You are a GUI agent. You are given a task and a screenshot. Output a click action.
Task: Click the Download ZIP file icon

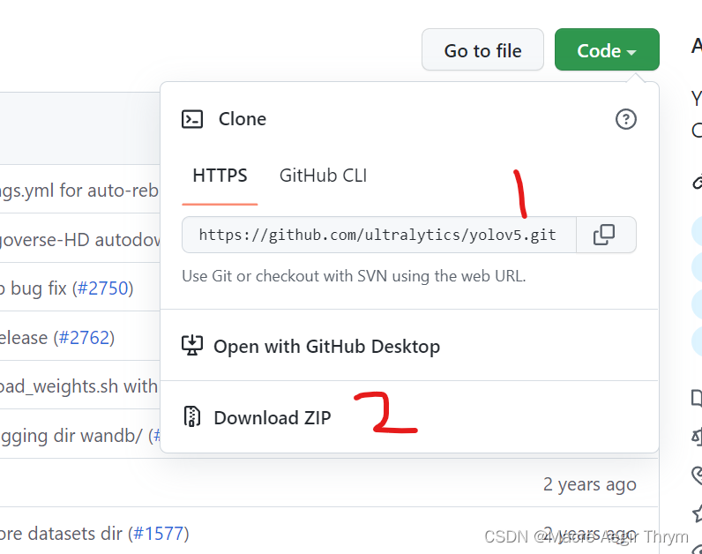192,416
